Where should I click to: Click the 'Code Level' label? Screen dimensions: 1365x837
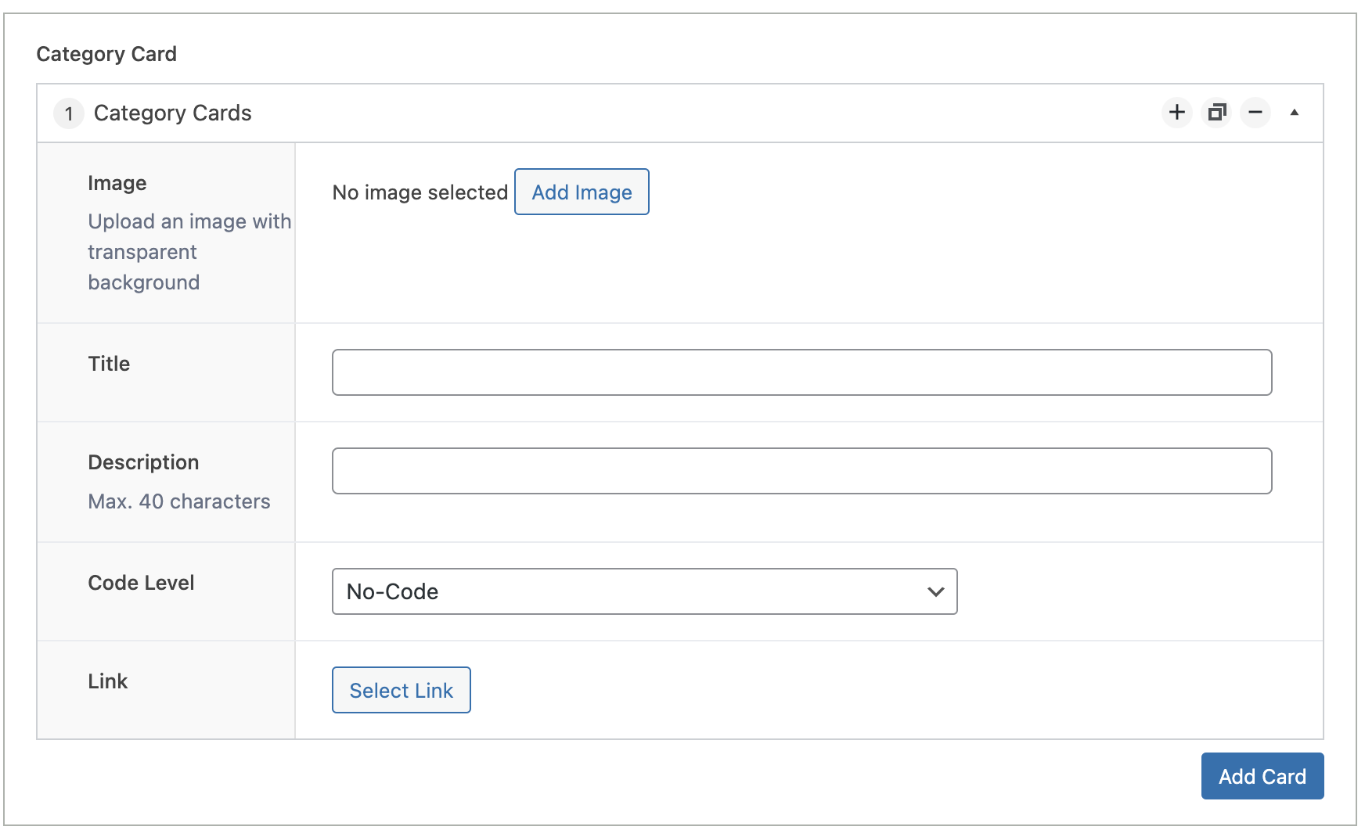(141, 583)
